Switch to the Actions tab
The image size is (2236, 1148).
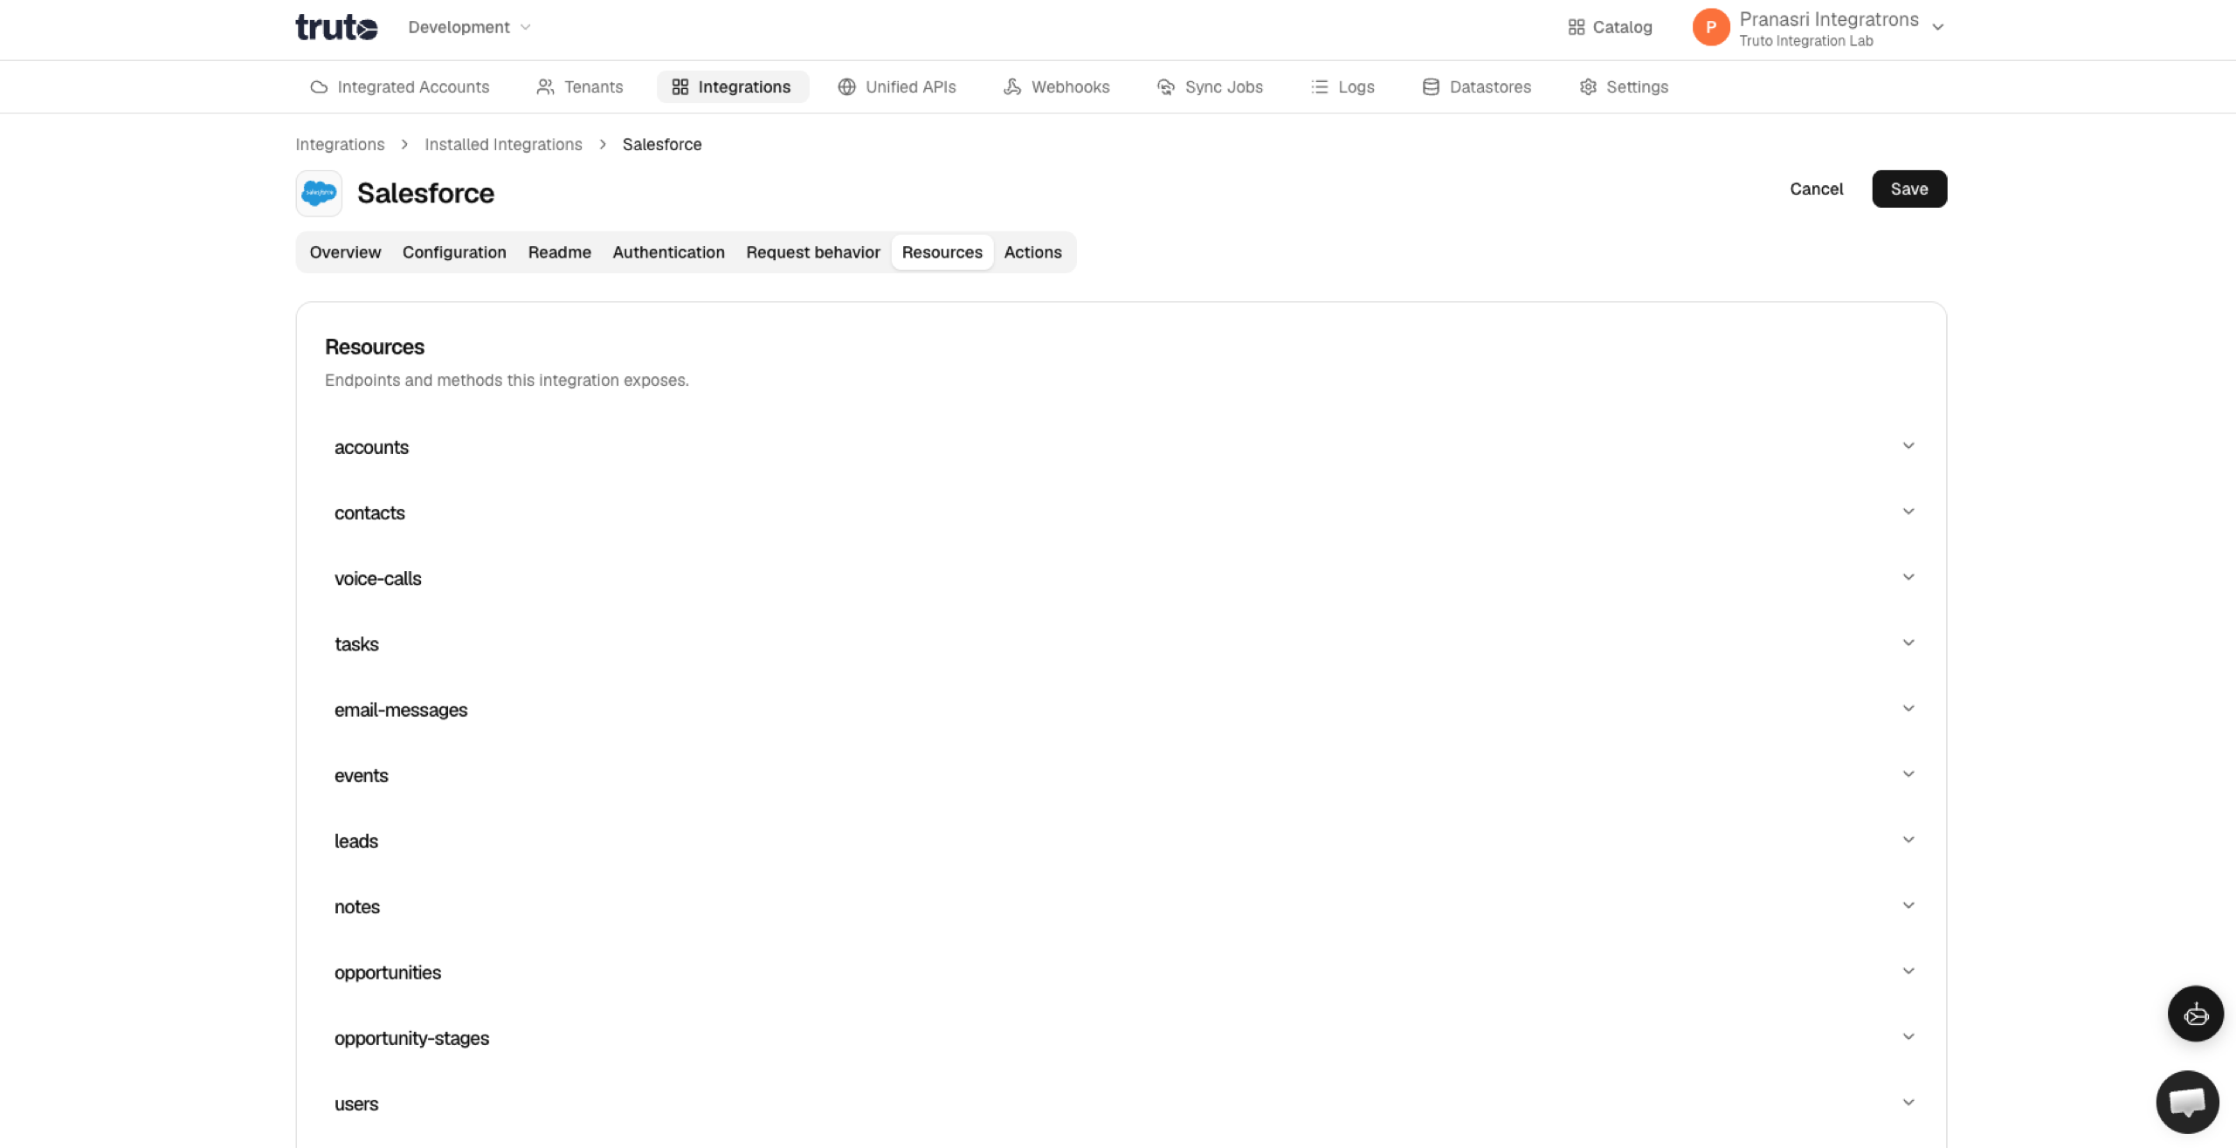pos(1032,252)
